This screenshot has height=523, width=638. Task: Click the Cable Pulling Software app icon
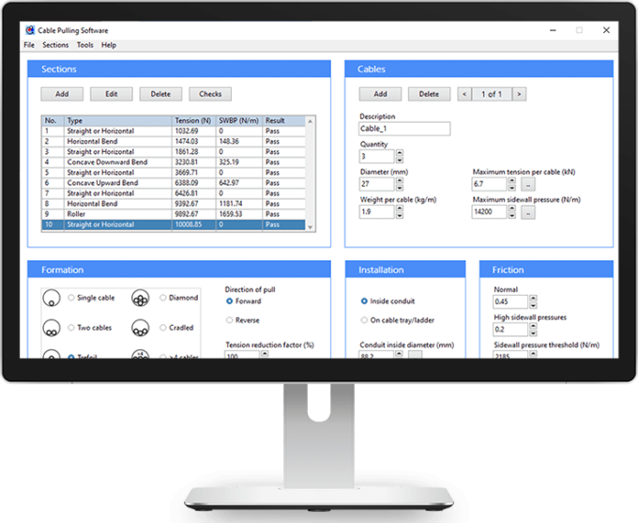tap(30, 30)
